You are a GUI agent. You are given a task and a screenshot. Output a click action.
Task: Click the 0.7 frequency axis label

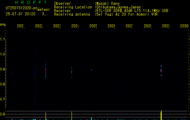click(x=3, y=99)
